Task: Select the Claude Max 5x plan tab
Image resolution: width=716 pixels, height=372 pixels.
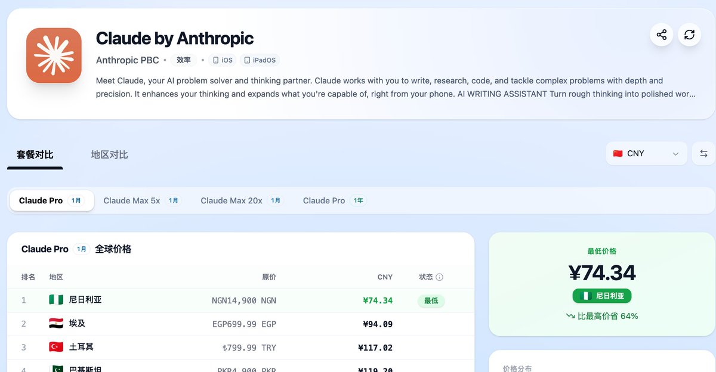Action: pos(142,200)
